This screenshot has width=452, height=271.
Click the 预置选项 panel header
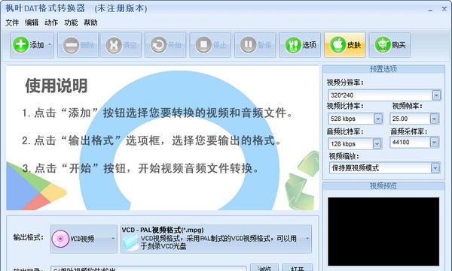(x=383, y=69)
